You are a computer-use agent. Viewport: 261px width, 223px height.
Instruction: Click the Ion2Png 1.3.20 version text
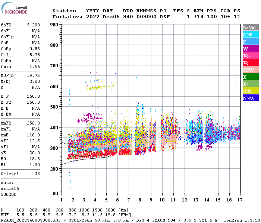click(242, 220)
